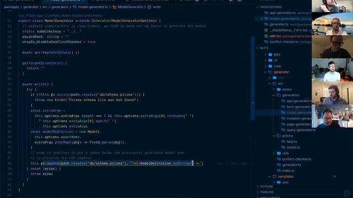This screenshot has height=198, width=353.
Task: Click line number 38 in gutter
Action: pyautogui.click(x=9, y=163)
